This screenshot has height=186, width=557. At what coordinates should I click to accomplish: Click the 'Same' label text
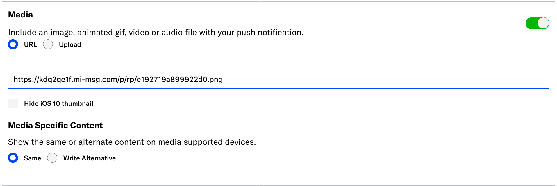[x=32, y=158]
